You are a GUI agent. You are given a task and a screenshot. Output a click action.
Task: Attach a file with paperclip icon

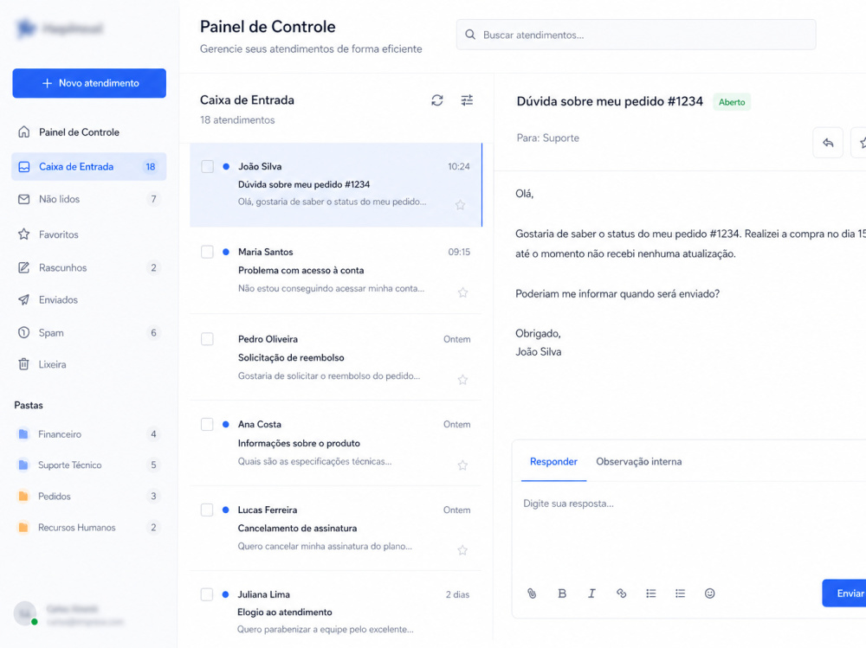[x=532, y=593]
